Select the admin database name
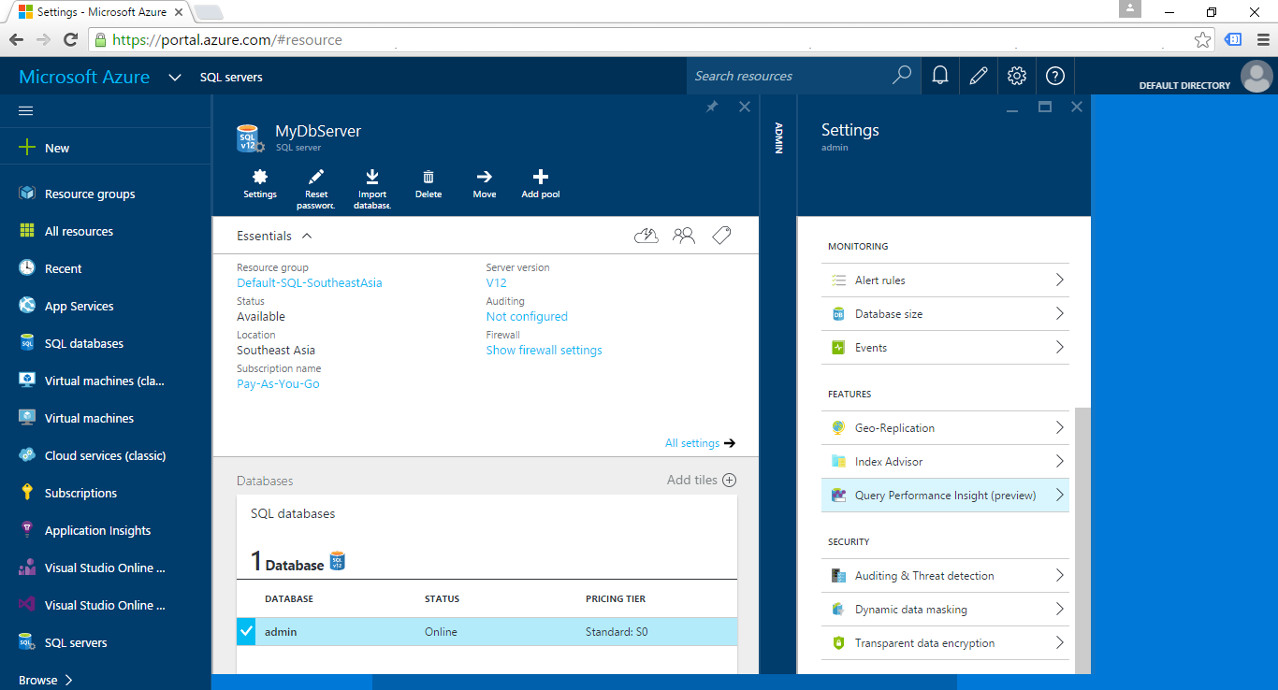The width and height of the screenshot is (1278, 690). pyautogui.click(x=281, y=632)
